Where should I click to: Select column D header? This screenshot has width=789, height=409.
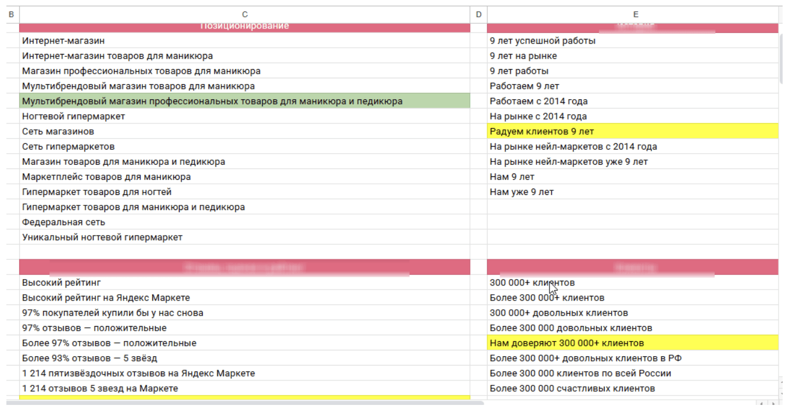click(478, 14)
